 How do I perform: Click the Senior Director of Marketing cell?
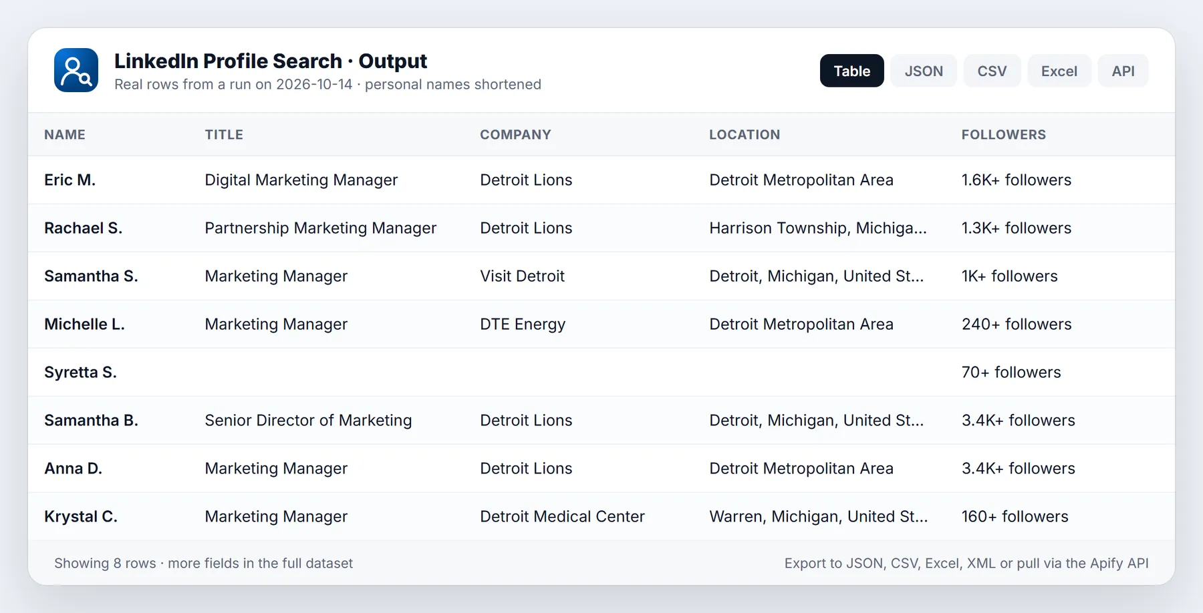(308, 420)
